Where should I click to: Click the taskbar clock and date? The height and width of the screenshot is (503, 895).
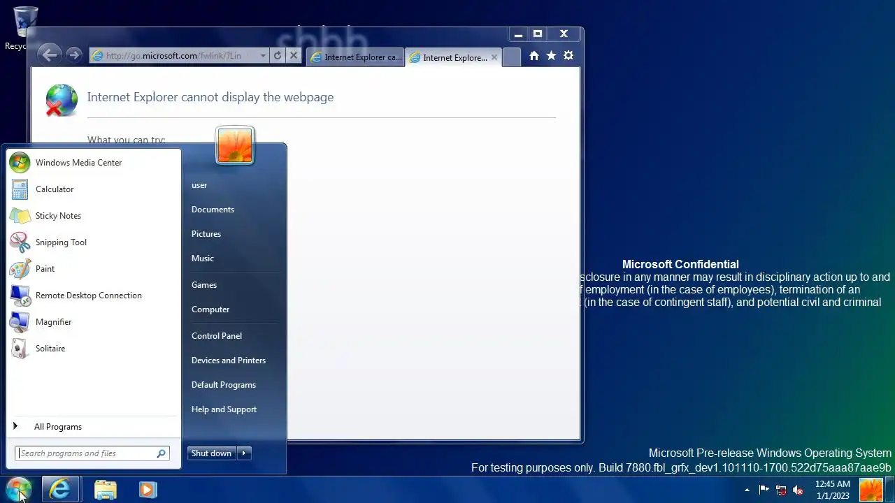[x=832, y=490]
